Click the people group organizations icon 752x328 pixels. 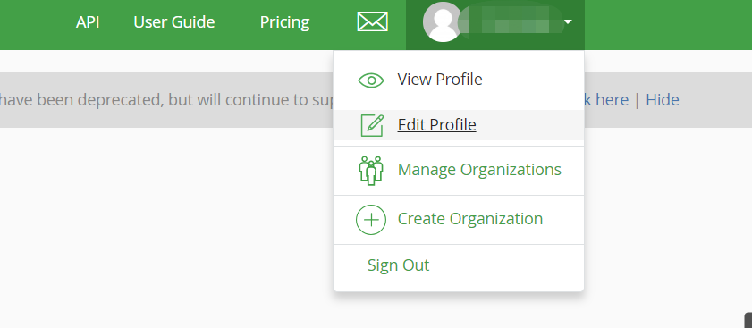click(x=371, y=171)
